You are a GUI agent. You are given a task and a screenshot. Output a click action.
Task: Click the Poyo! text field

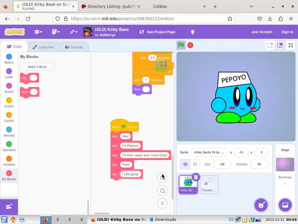(x=126, y=164)
